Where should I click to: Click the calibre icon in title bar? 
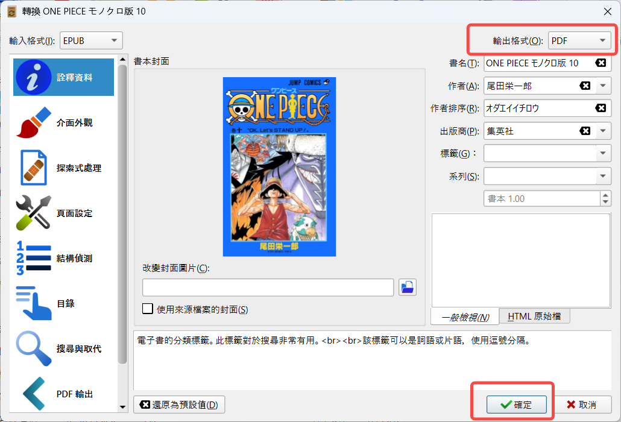point(12,11)
